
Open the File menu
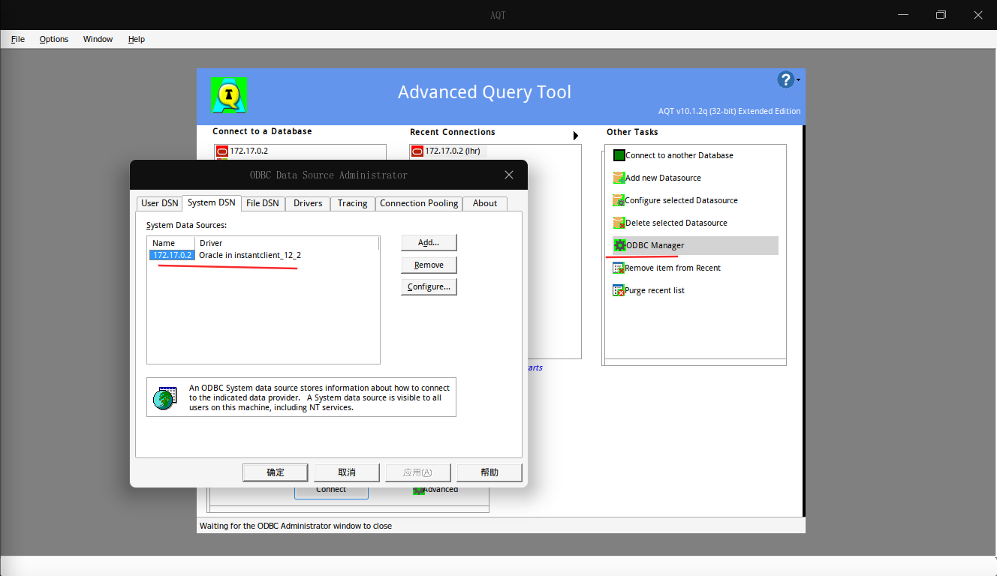point(18,39)
